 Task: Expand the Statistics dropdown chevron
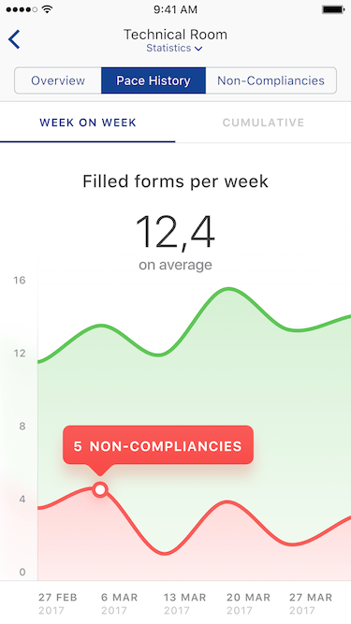[198, 49]
